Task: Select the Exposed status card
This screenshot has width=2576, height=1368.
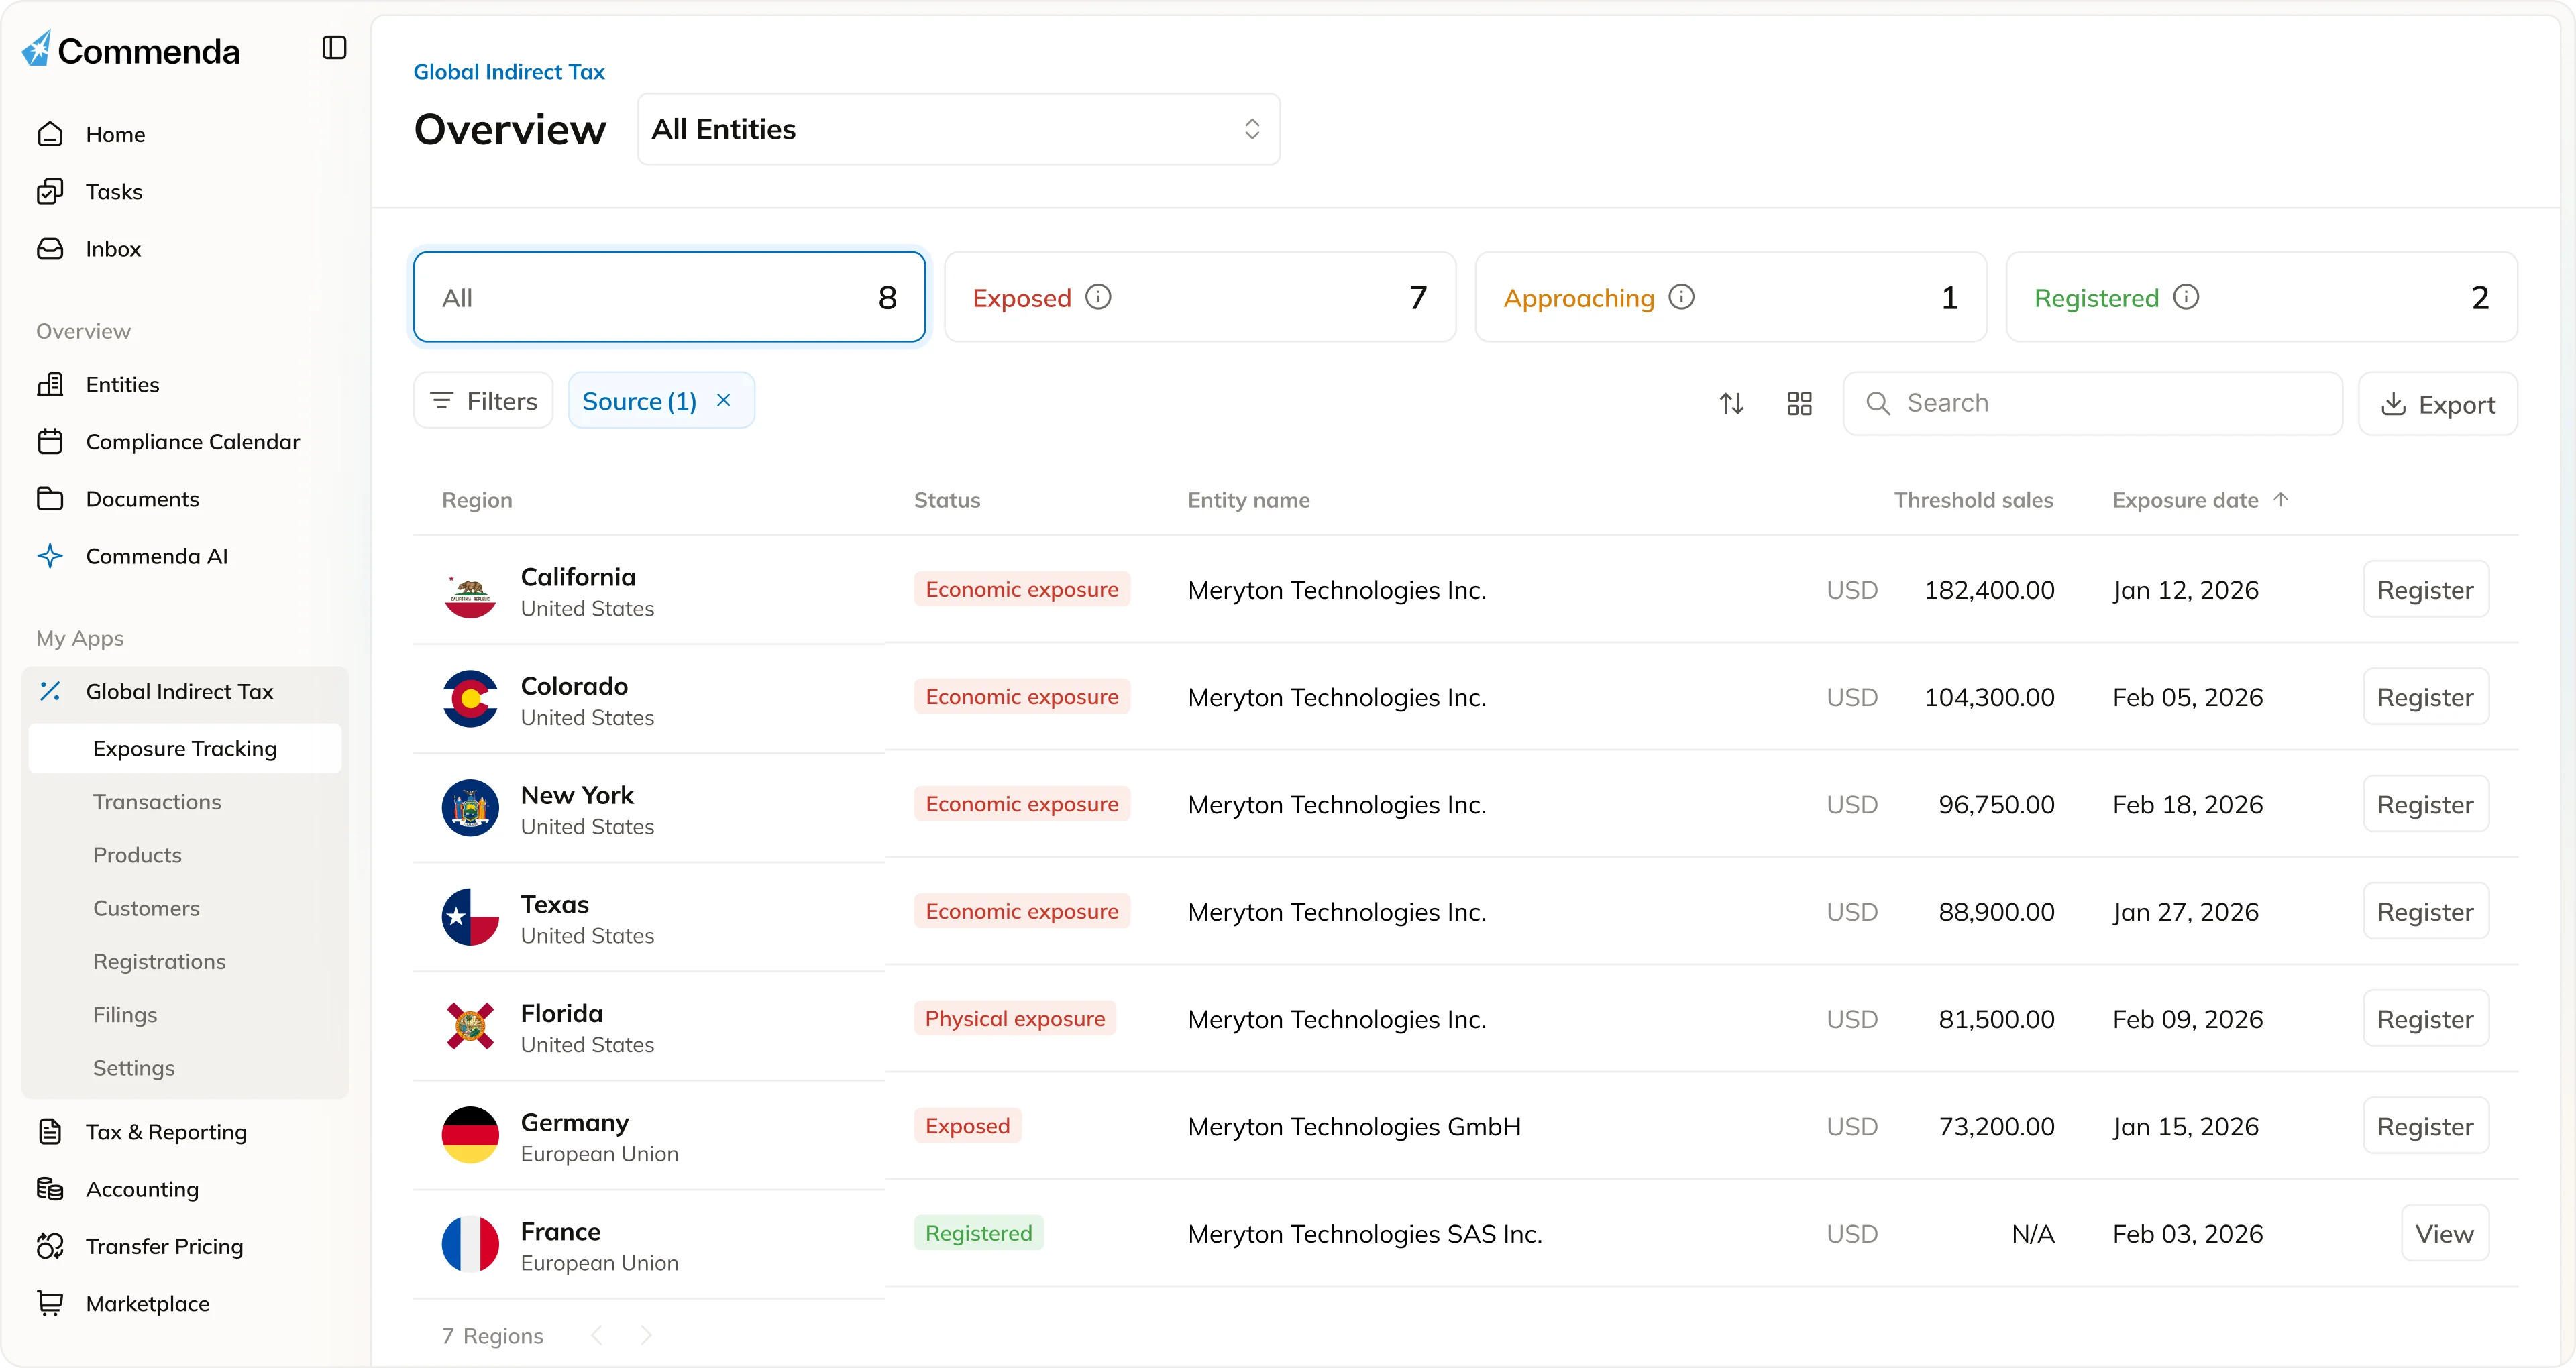Action: (1200, 297)
